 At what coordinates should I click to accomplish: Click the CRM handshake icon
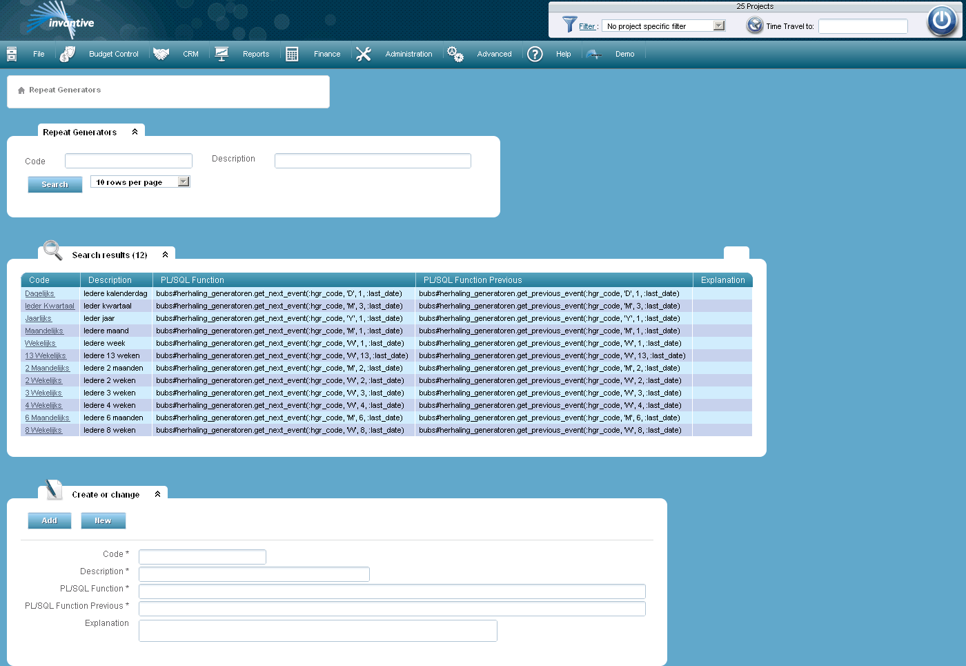tap(161, 53)
